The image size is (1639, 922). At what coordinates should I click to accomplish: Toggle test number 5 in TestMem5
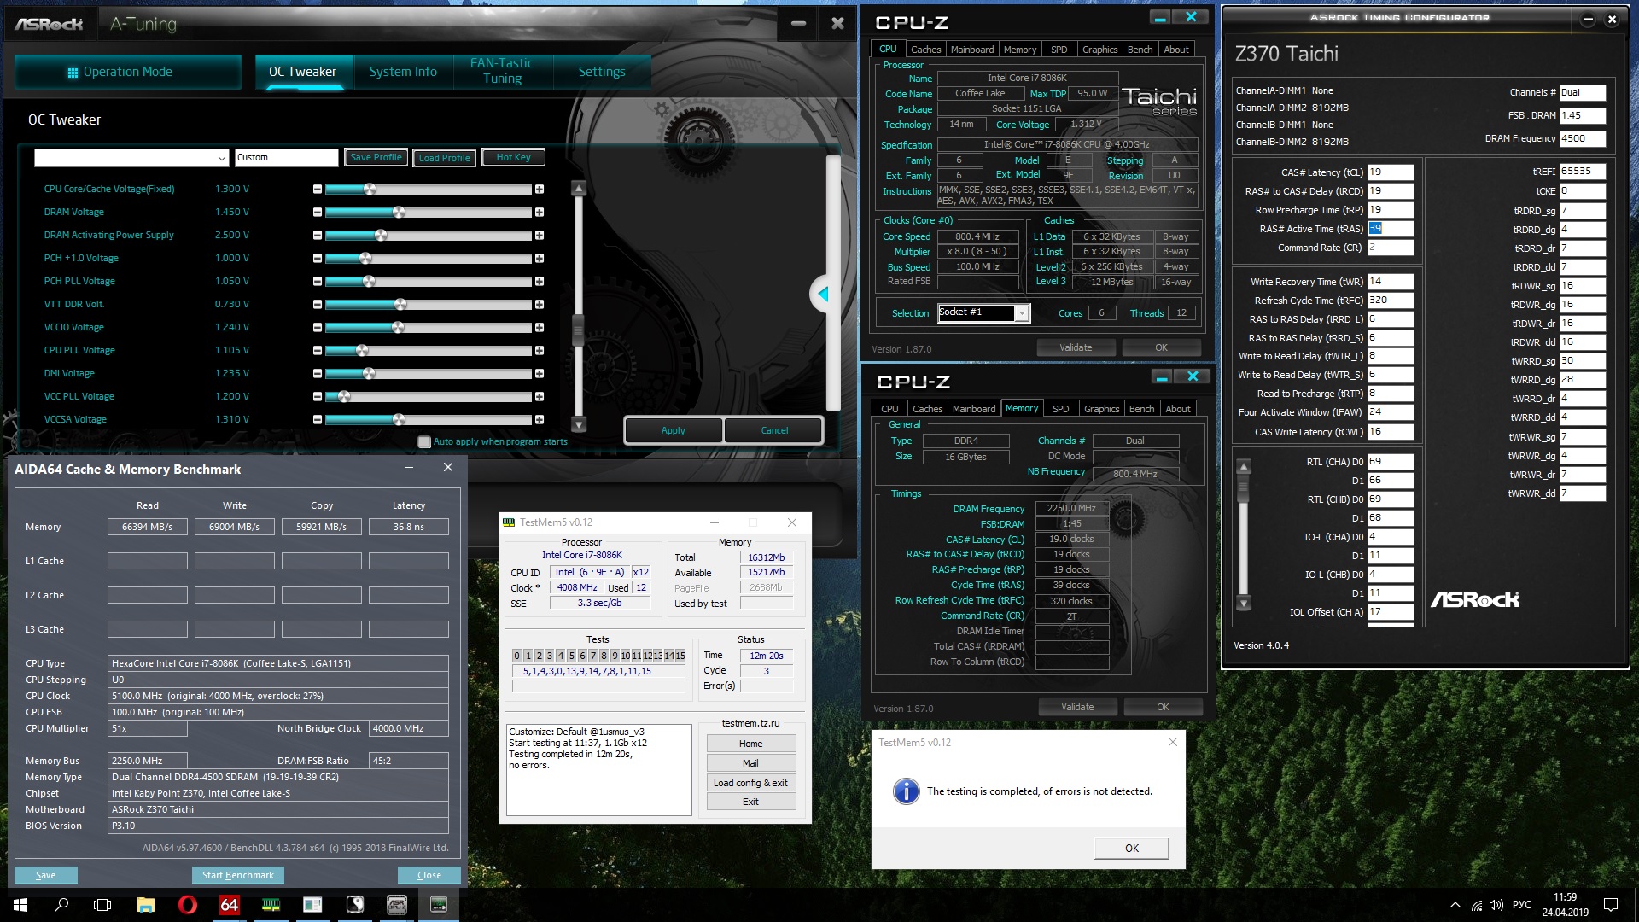pyautogui.click(x=571, y=656)
